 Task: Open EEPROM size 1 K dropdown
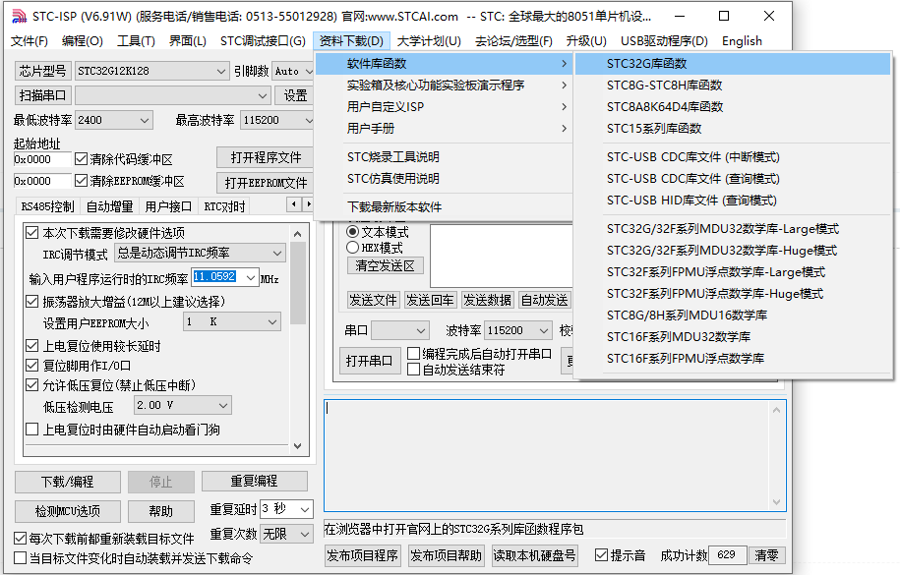click(232, 322)
